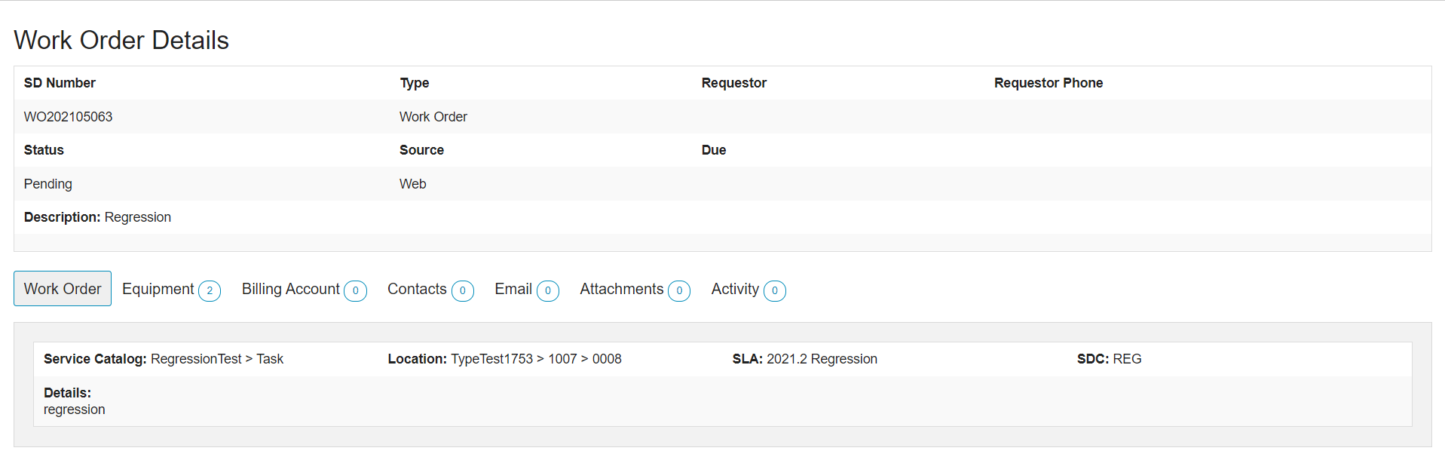Viewport: 1445px width, 454px height.
Task: Click work order number WO202105063
Action: pyautogui.click(x=68, y=117)
